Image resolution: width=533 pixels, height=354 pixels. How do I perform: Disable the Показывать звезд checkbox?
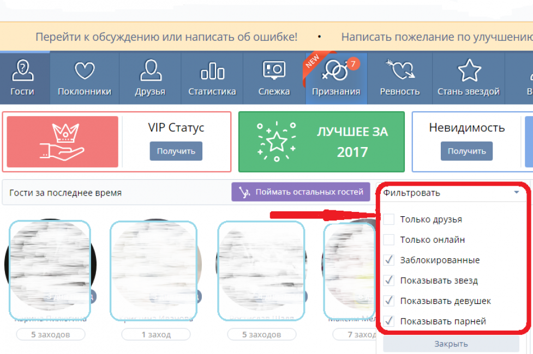point(389,281)
